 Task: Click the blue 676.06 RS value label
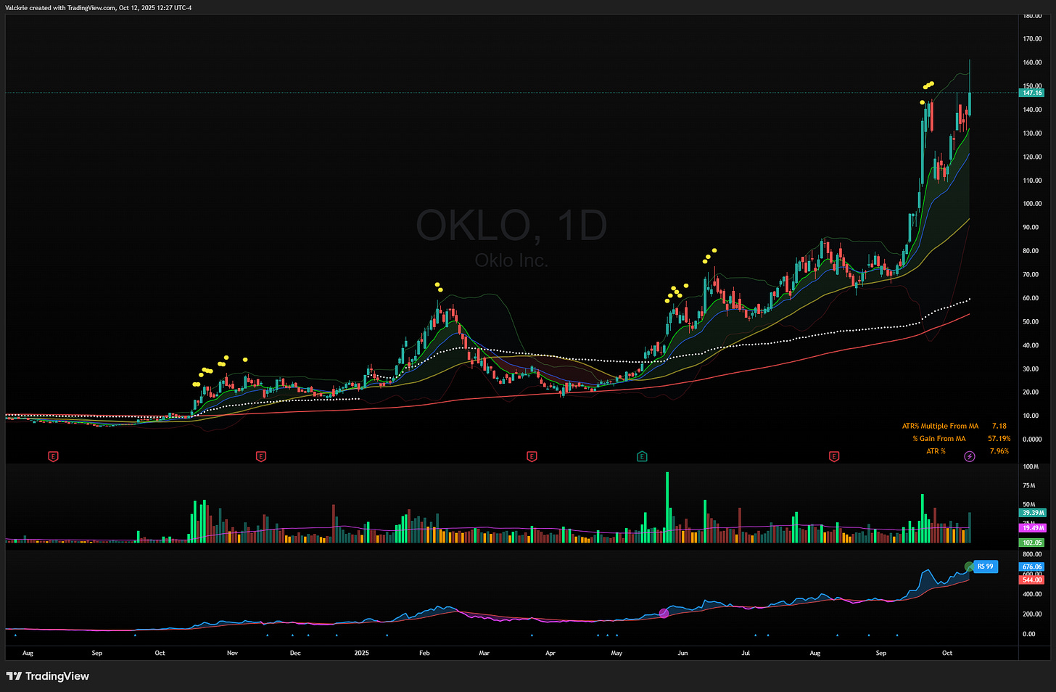(1031, 567)
